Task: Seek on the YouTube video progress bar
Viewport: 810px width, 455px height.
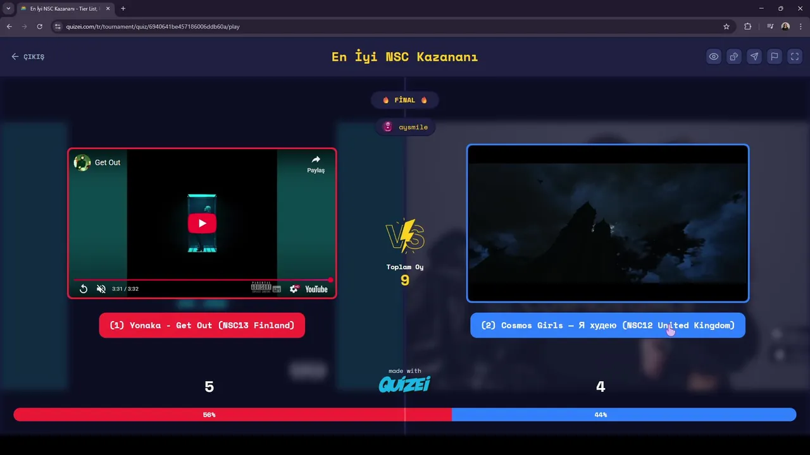Action: pos(202,279)
